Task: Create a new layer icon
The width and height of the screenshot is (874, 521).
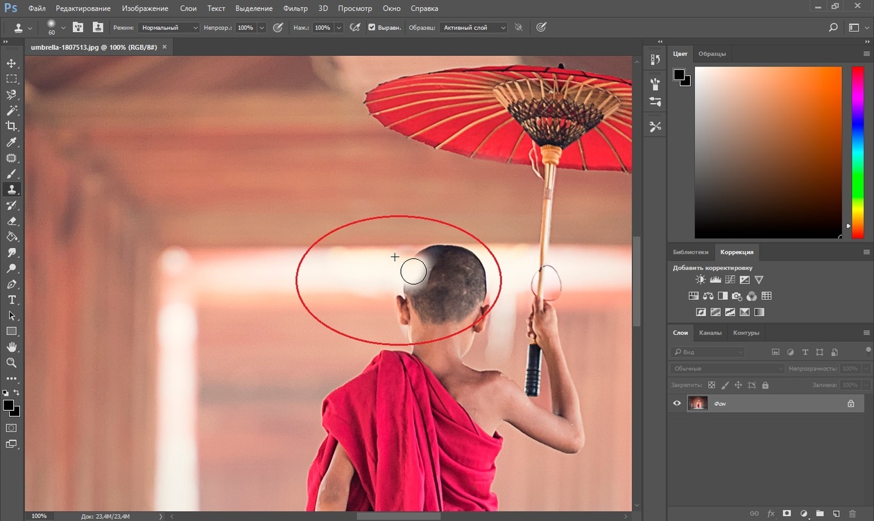Action: click(x=837, y=513)
